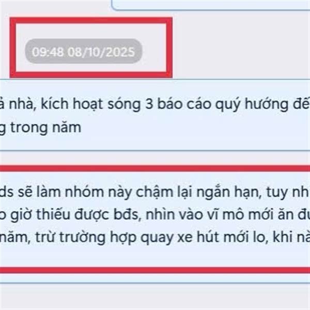Click the empty gray area below all messages

[x=155, y=297]
